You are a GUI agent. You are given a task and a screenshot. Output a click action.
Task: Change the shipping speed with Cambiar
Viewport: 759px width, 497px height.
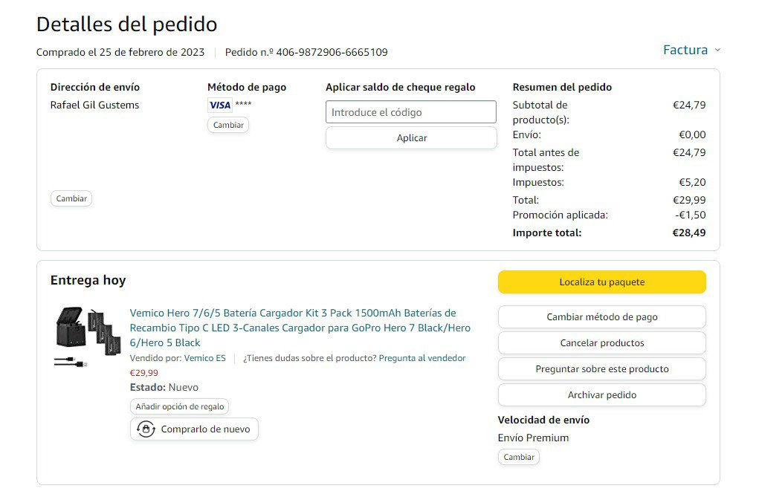[518, 457]
